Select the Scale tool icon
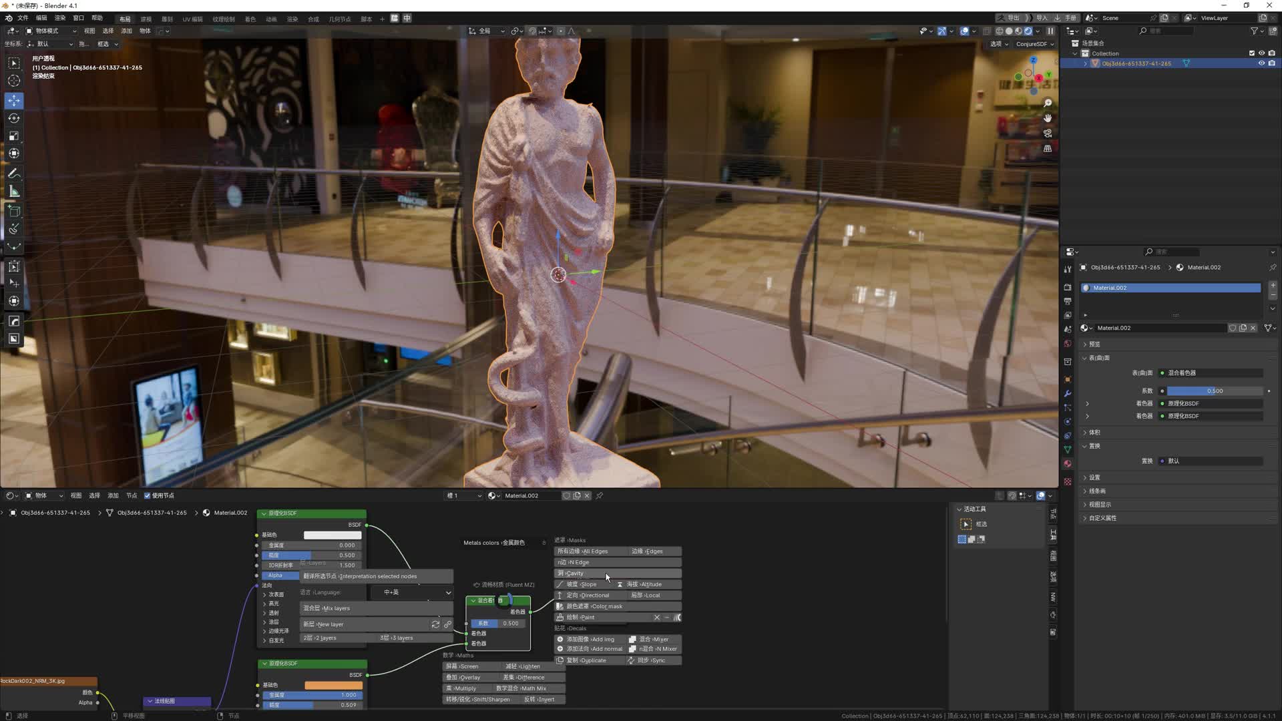The image size is (1282, 721). tap(14, 136)
